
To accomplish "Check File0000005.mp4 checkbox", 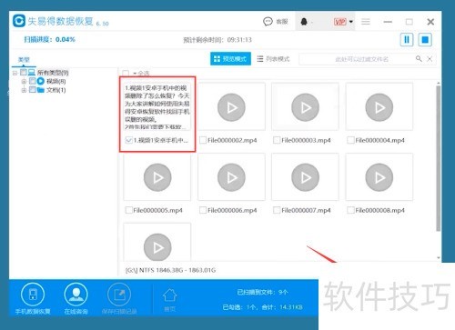I will 128,210.
